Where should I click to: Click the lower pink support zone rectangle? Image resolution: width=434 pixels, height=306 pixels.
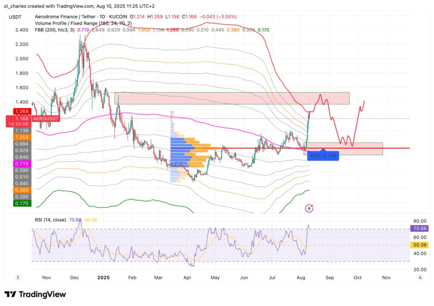tap(344, 149)
